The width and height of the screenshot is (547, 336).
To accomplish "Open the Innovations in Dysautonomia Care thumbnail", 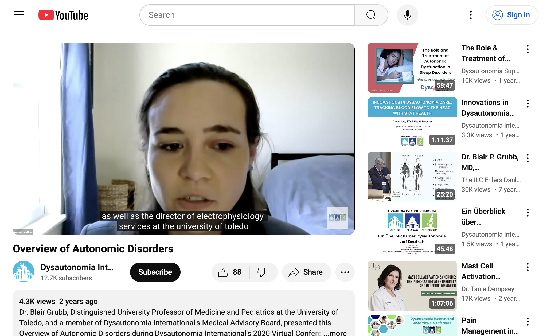I will tap(412, 122).
